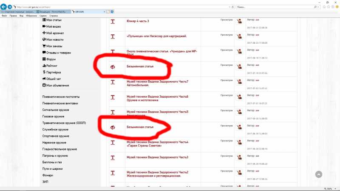
Task: Open Мой арсенал in the sidebar
Action: click(53, 33)
